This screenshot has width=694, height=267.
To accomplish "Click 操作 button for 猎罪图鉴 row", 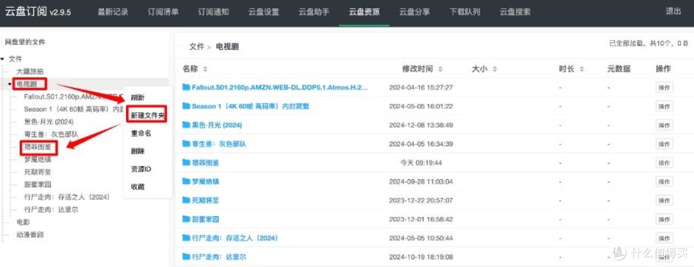I will click(664, 162).
